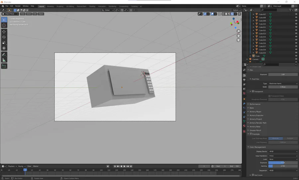
Task: Select the Move tool
Action: pyautogui.click(x=4, y=32)
